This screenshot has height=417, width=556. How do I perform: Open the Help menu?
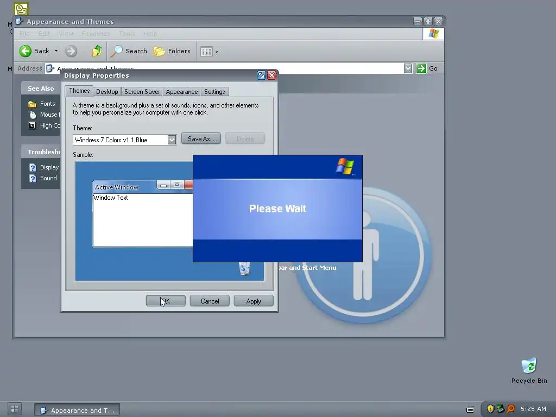click(x=150, y=34)
